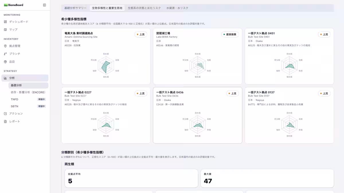Open the 奄美大島 素材調達拠点 card
Viewport: 344px width, 193px height.
106,56
